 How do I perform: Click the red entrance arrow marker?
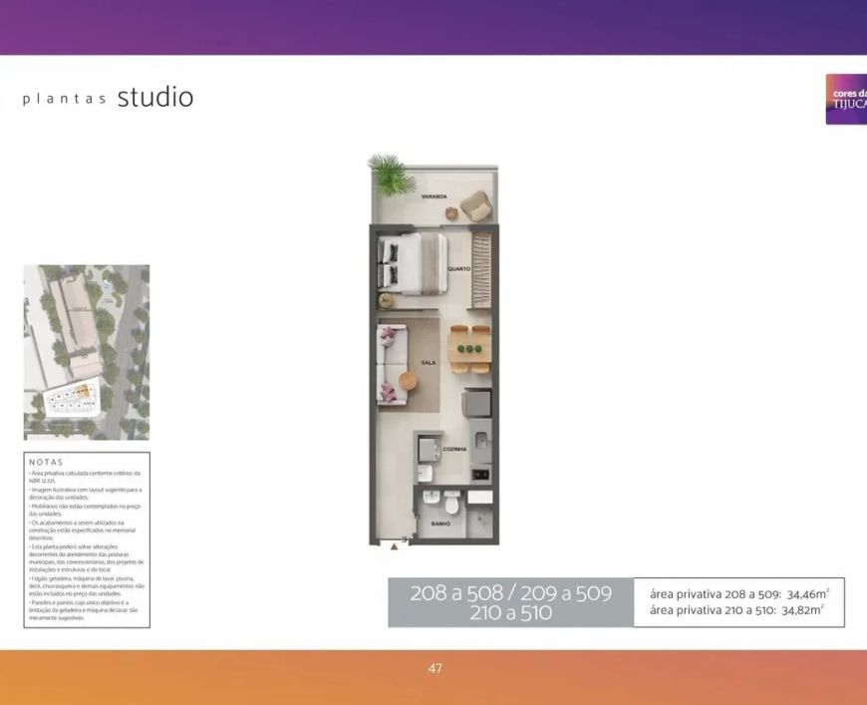pos(394,546)
